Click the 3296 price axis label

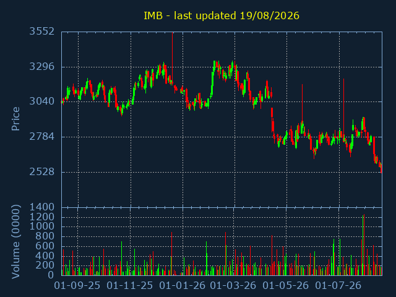tap(42, 67)
